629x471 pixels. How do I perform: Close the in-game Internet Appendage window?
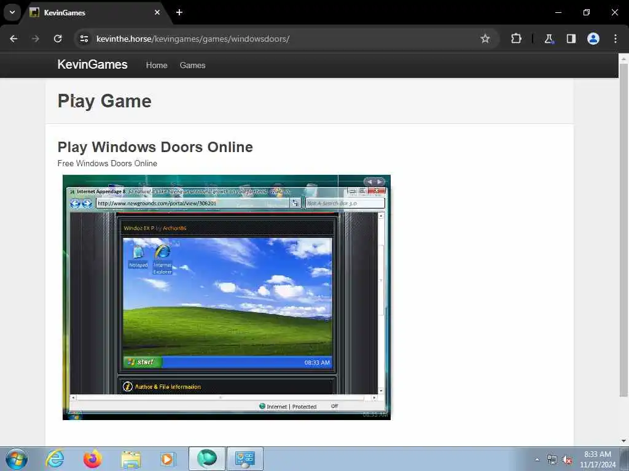[x=377, y=191]
